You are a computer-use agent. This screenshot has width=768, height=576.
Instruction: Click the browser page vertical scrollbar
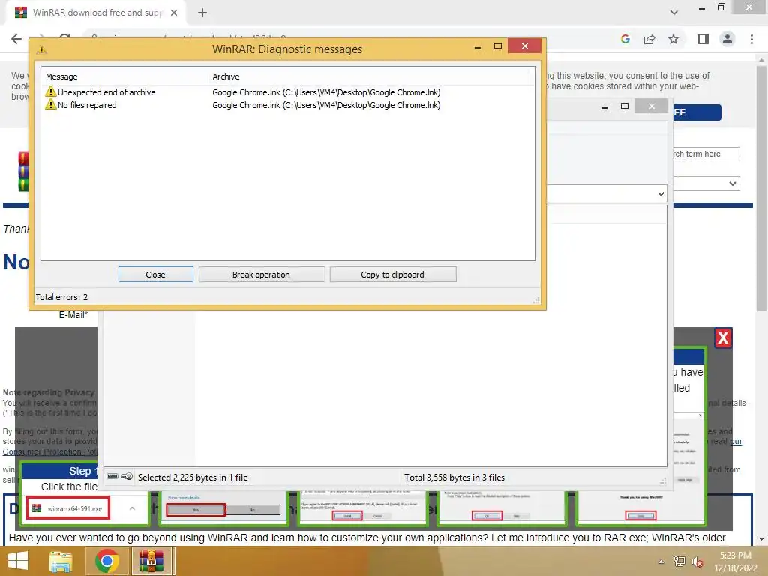(x=761, y=188)
